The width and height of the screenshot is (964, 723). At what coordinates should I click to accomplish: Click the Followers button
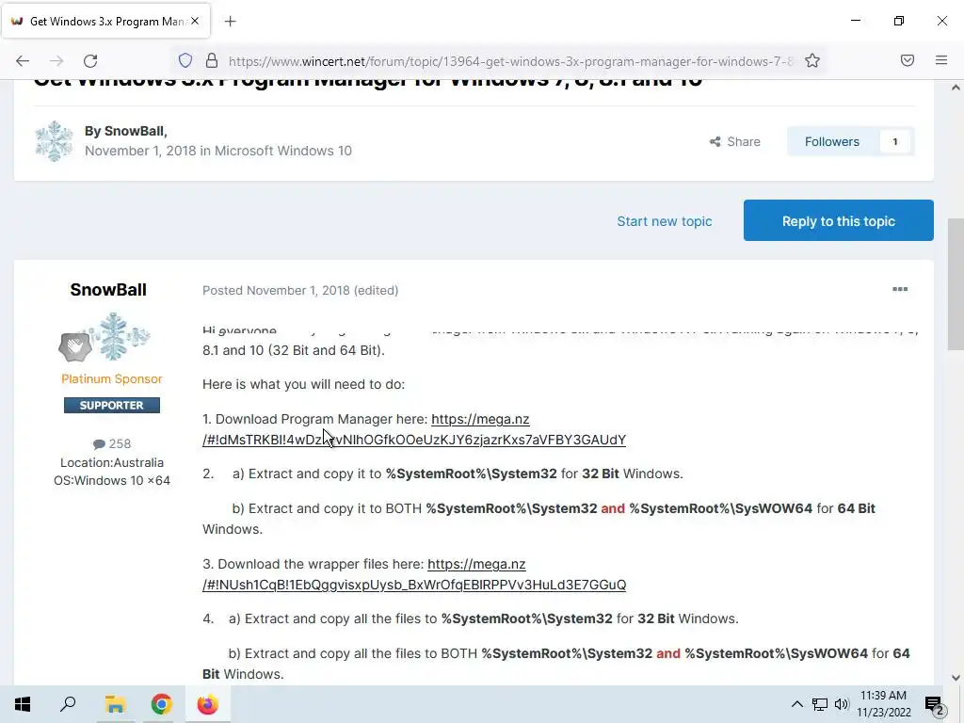pos(832,141)
